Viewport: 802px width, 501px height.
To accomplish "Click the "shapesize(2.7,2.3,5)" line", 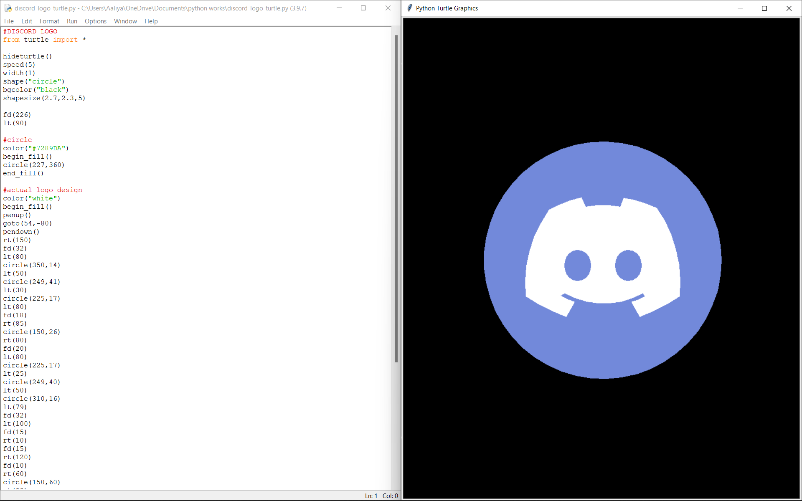I will coord(44,98).
